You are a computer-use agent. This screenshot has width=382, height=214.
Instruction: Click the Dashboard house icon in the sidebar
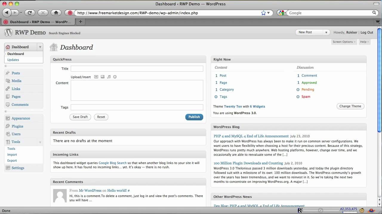[8, 47]
